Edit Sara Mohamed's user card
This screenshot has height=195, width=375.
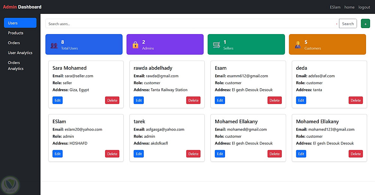click(57, 100)
